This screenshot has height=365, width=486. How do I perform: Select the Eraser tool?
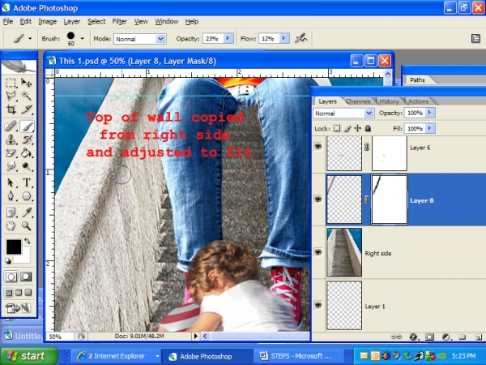pos(11,153)
